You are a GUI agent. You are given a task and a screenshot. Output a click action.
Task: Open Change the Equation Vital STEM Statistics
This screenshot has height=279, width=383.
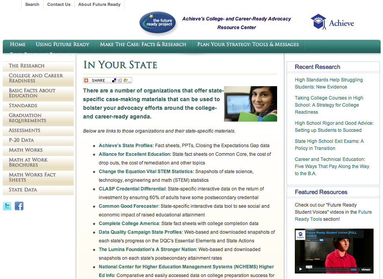tap(146, 172)
